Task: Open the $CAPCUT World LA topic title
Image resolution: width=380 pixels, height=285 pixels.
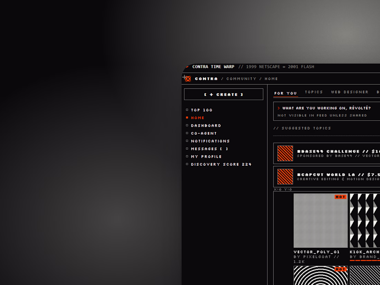Action: [339, 175]
